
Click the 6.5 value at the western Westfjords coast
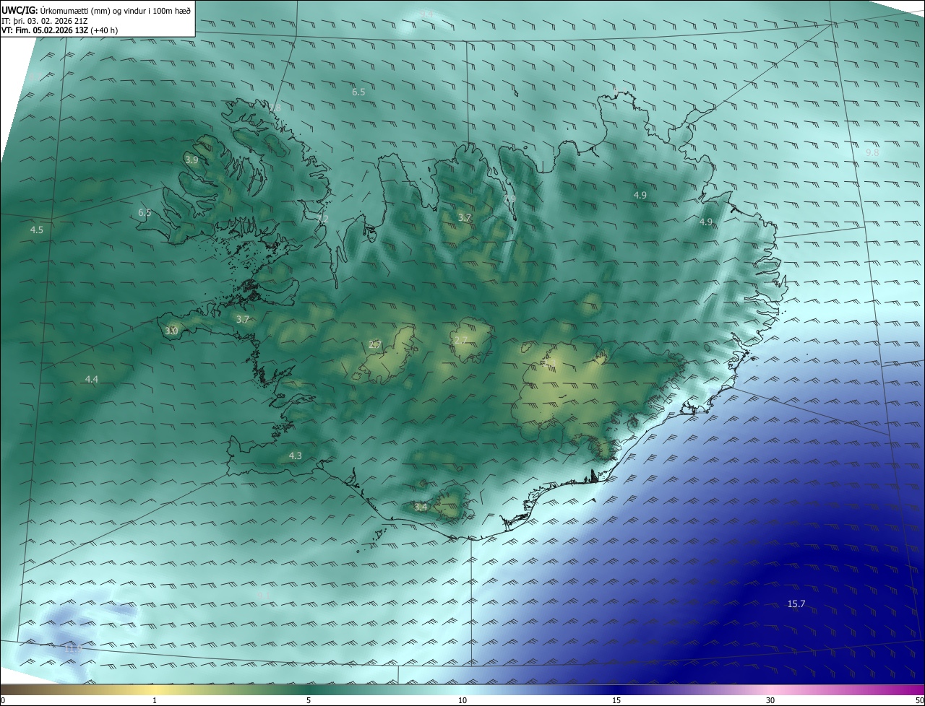(x=145, y=212)
